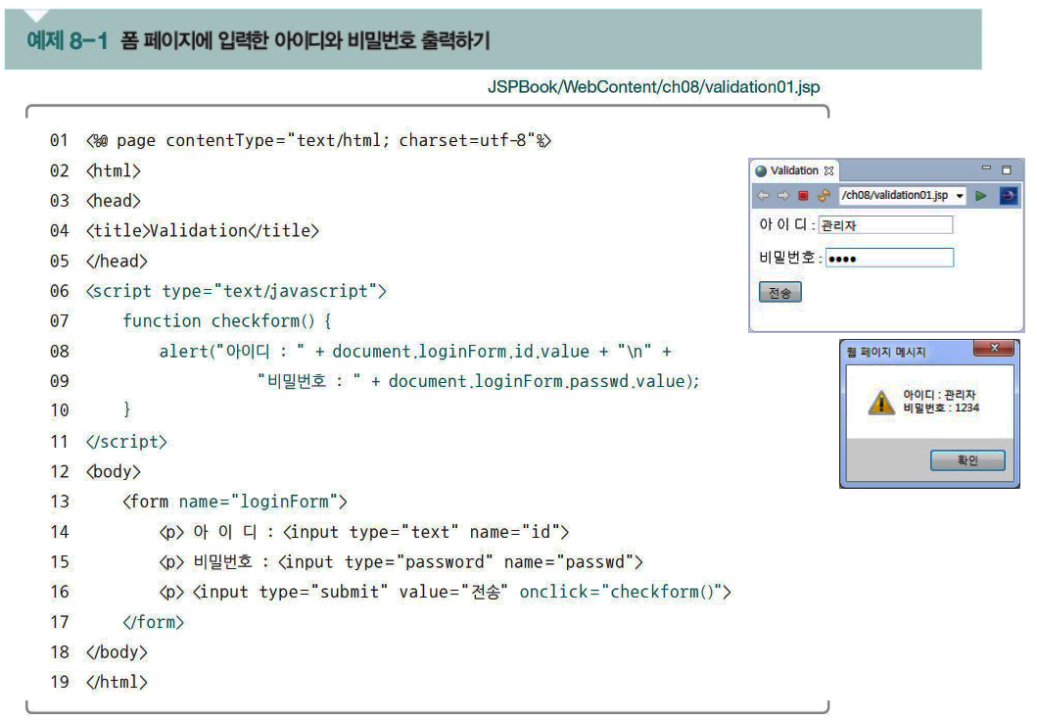This screenshot has height=720, width=1037.
Task: Click the 확인 button in the message dialog
Action: click(x=967, y=460)
